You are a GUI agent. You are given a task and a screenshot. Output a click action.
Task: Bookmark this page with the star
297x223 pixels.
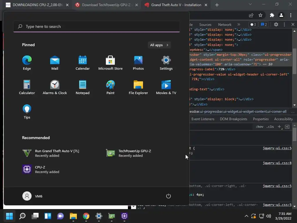(260, 15)
